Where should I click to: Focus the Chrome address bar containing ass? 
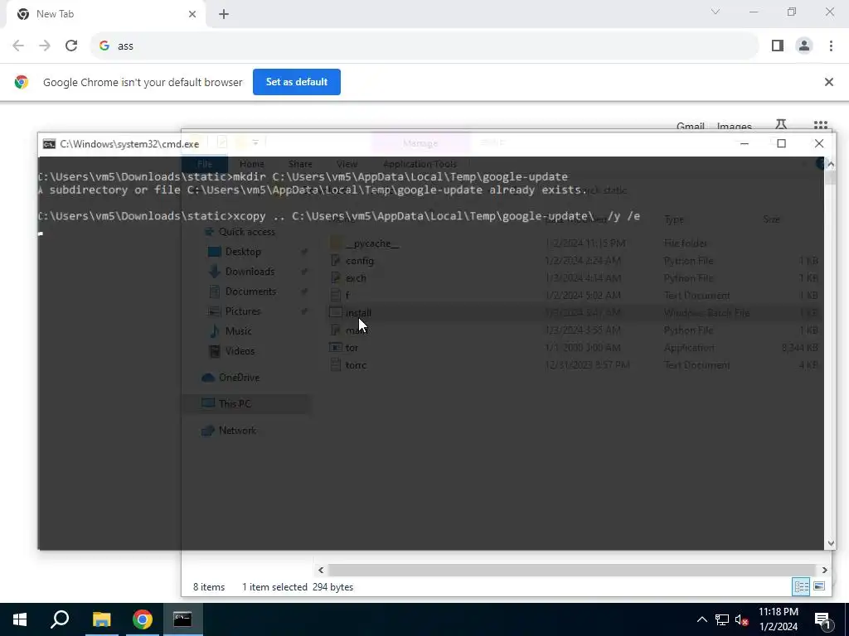[424, 46]
